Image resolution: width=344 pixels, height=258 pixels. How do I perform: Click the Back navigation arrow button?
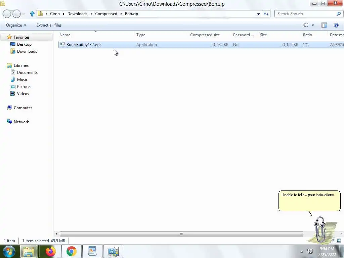(x=7, y=14)
